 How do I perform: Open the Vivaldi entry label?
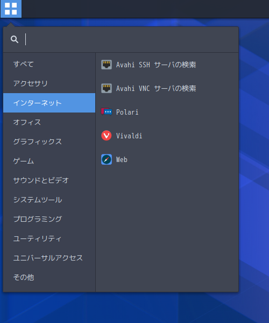[129, 136]
